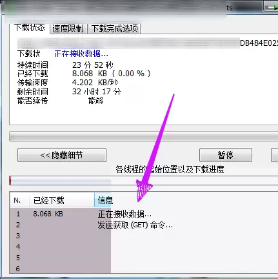Click the 能够 resume capability value
Viewport: 278px width, 279px height.
(x=96, y=101)
